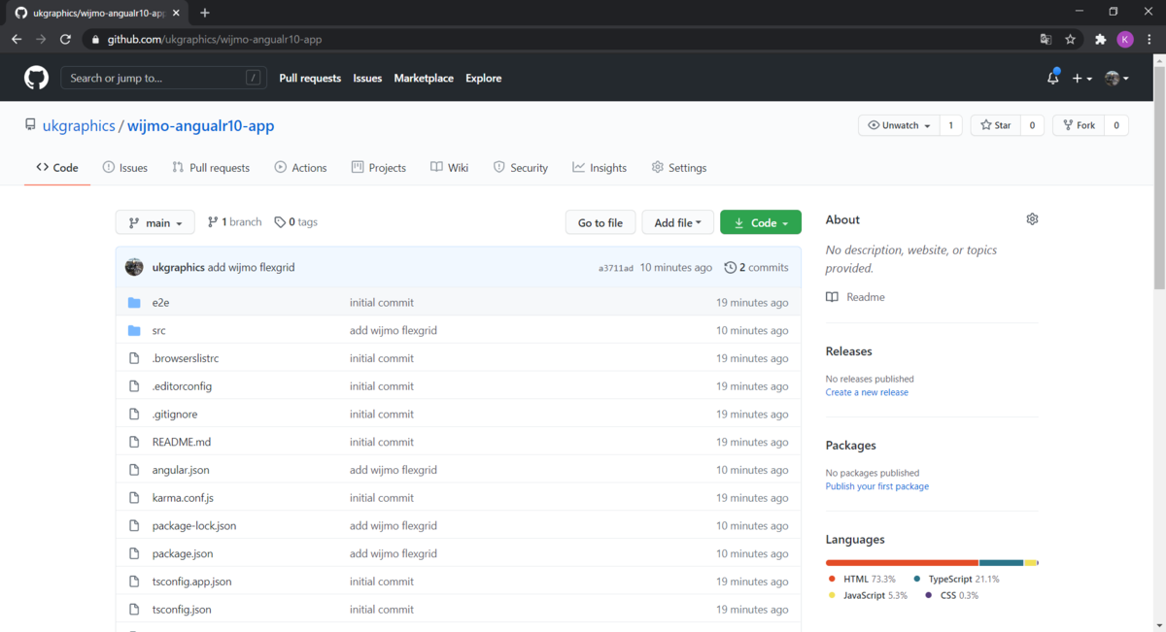1166x632 pixels.
Task: Click the translate page icon
Action: point(1046,39)
